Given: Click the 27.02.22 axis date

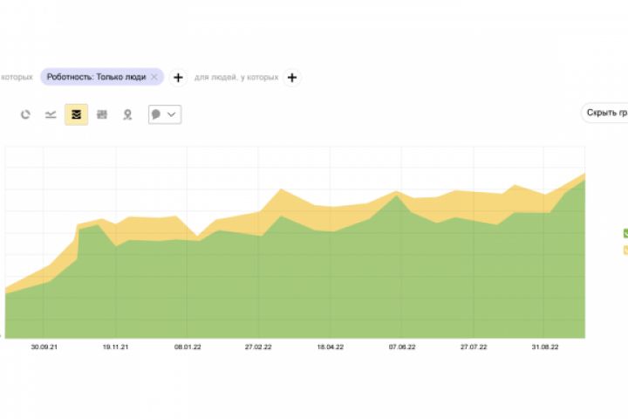Looking at the screenshot, I should [259, 347].
